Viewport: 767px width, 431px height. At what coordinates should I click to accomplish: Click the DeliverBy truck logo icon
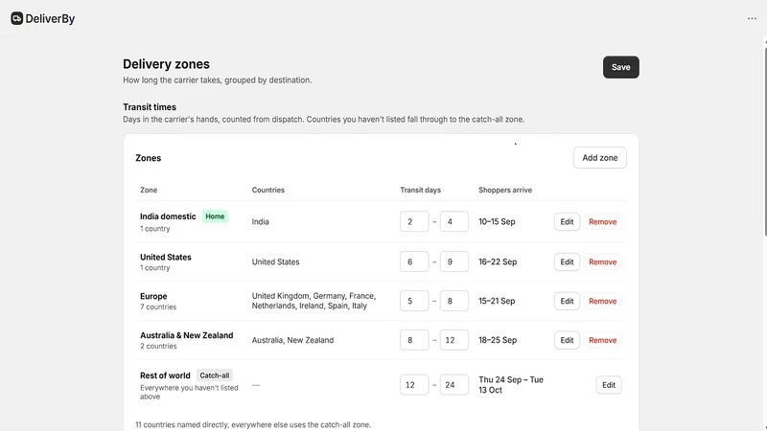(16, 18)
